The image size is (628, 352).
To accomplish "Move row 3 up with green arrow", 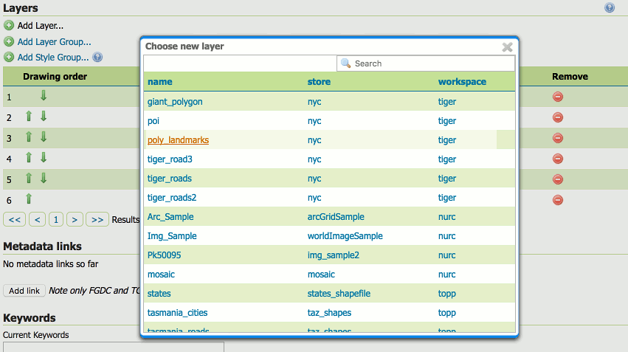I will point(29,137).
